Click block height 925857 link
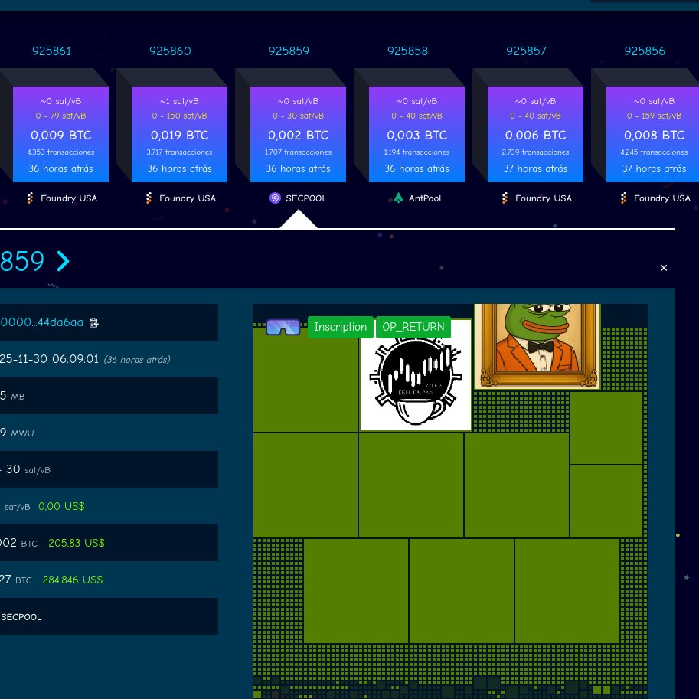This screenshot has height=699, width=699. click(526, 51)
